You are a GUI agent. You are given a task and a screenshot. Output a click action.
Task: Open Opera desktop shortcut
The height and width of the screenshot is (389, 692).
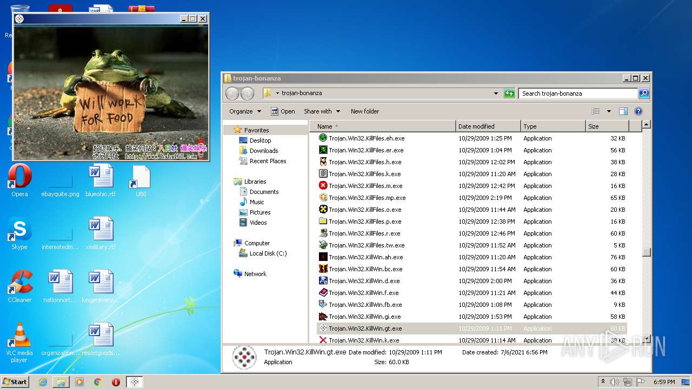coord(19,181)
